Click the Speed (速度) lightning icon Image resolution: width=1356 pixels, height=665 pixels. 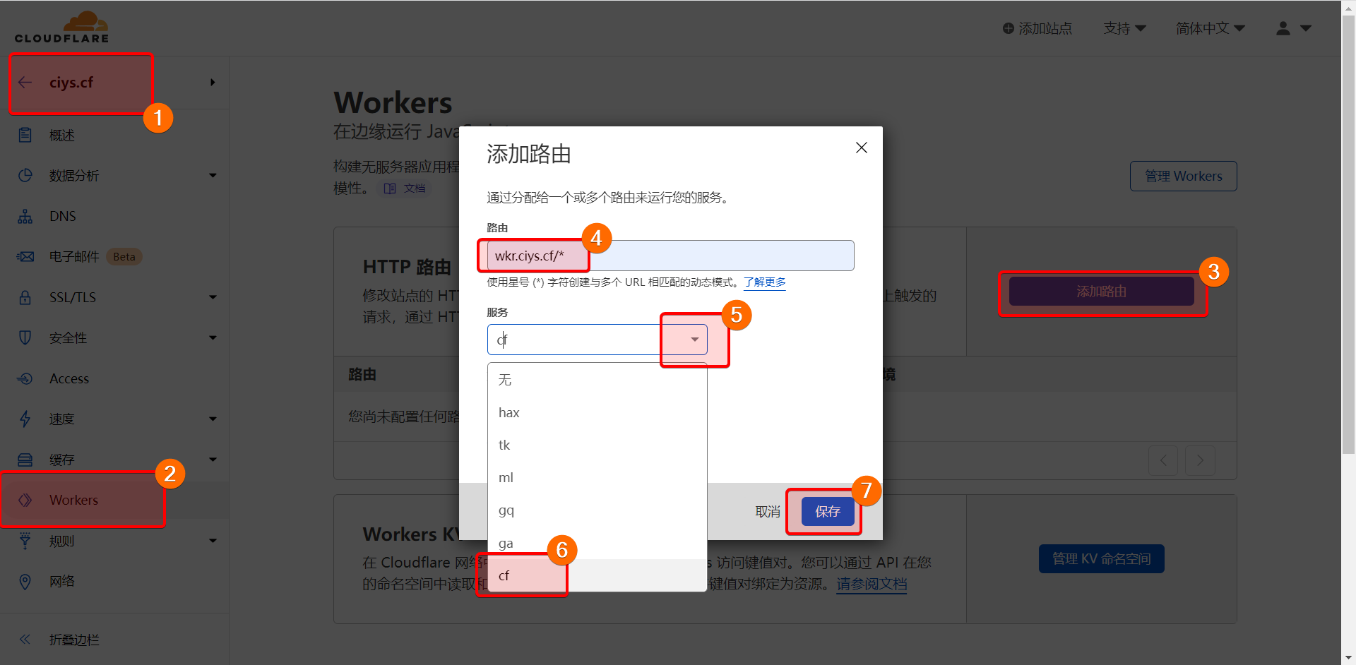(25, 419)
